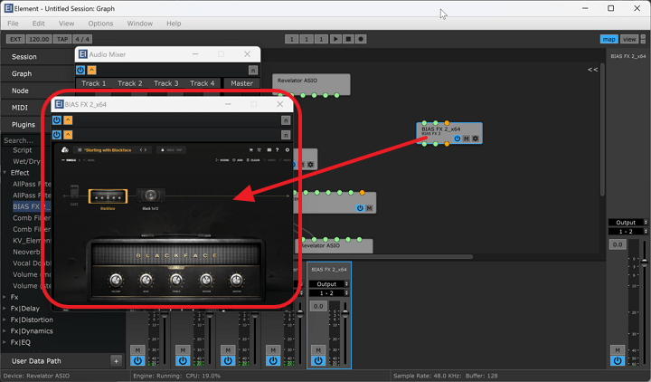Image resolution: width=651 pixels, height=382 pixels.
Task: Open the File menu
Action: tap(13, 24)
